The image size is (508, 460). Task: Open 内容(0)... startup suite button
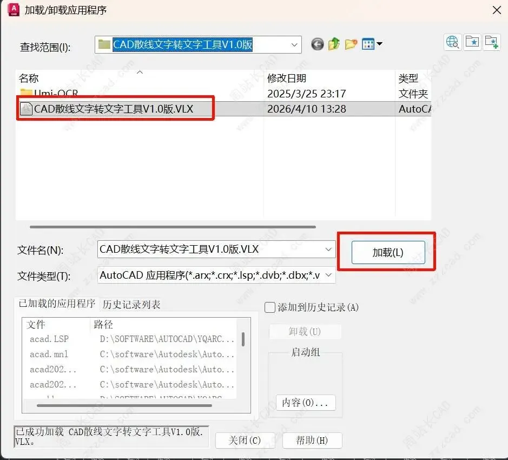coord(306,403)
